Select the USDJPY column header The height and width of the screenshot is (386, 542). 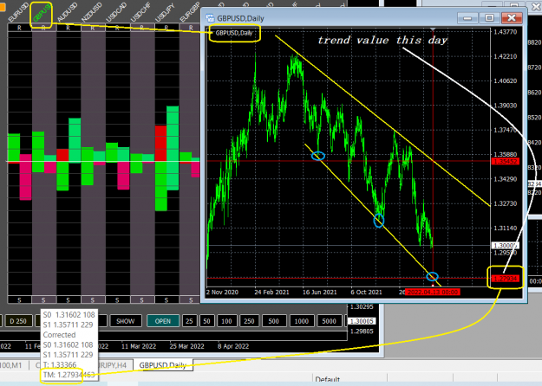(x=166, y=12)
